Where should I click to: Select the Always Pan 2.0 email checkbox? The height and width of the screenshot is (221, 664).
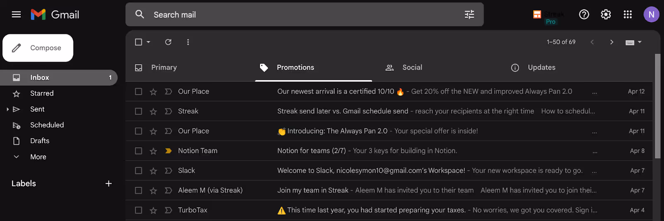pos(139,131)
